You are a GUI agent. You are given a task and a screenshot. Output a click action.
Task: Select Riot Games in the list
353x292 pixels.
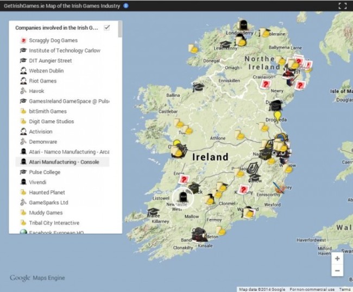pos(43,81)
